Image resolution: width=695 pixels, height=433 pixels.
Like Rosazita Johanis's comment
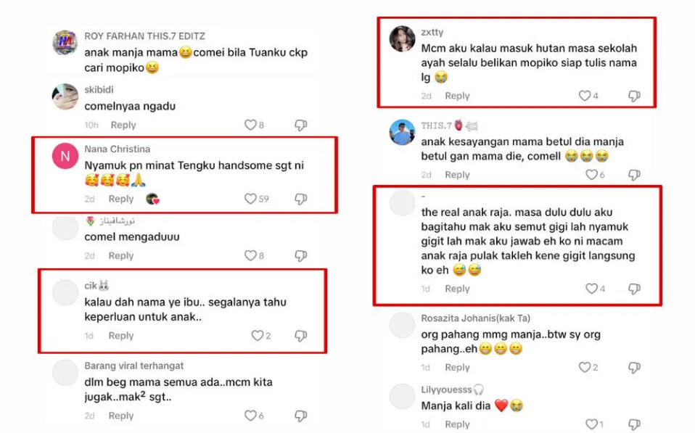[585, 368]
